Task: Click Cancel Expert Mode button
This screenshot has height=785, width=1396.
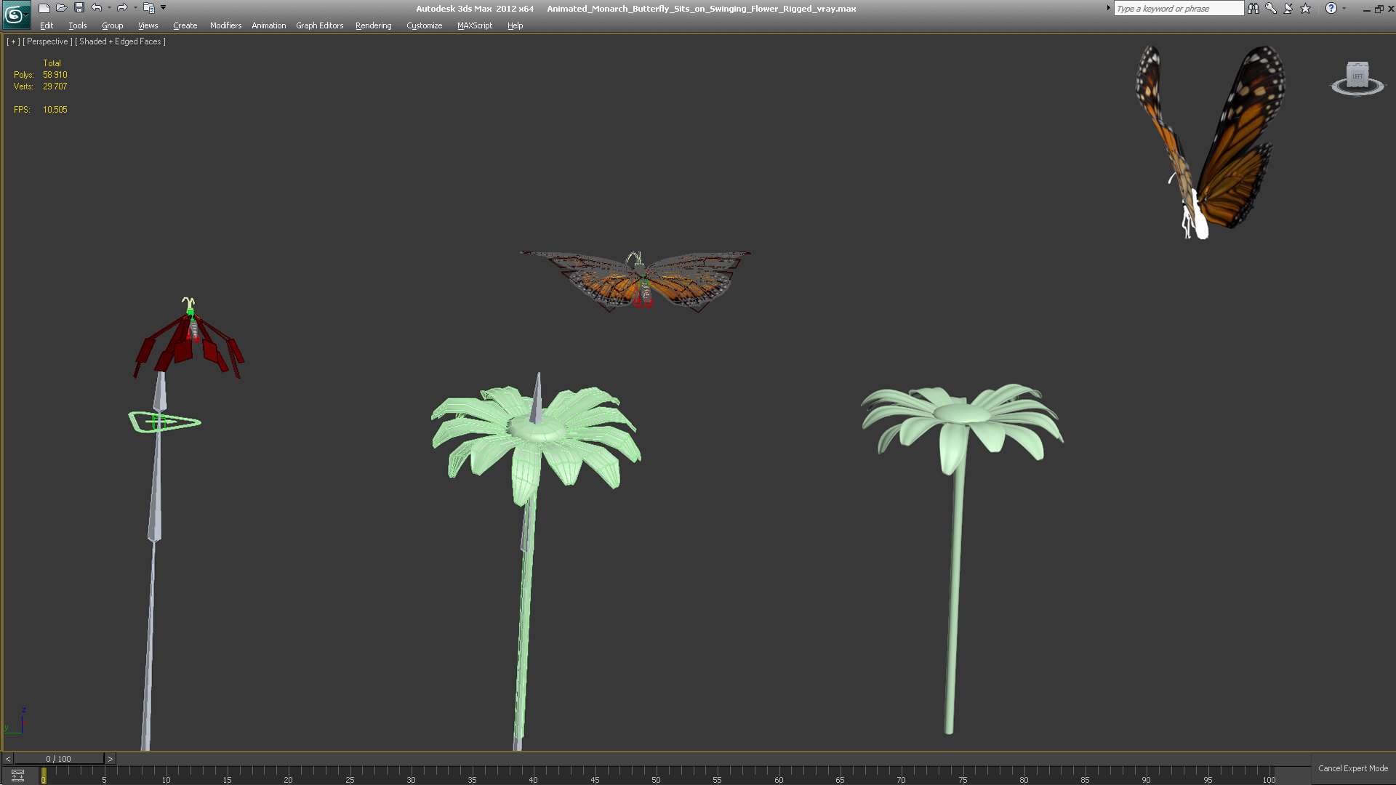Action: click(x=1352, y=768)
